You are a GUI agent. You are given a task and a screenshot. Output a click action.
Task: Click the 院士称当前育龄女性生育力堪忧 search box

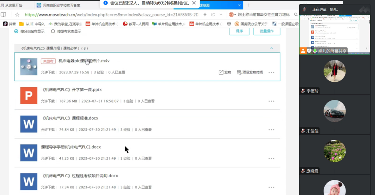tap(263, 15)
